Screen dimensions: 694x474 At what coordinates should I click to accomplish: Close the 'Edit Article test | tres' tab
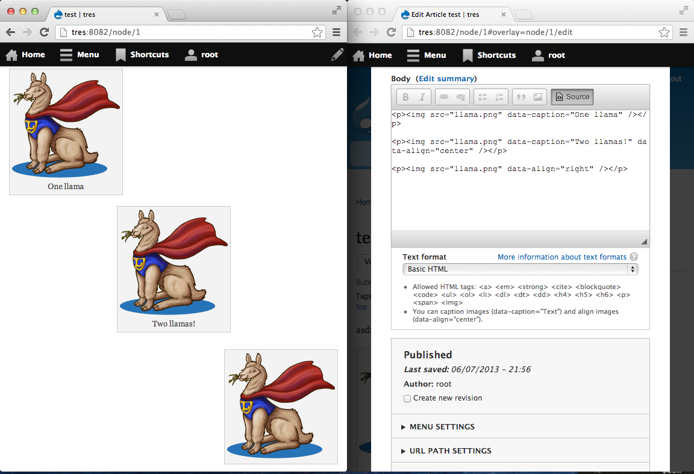coord(503,14)
